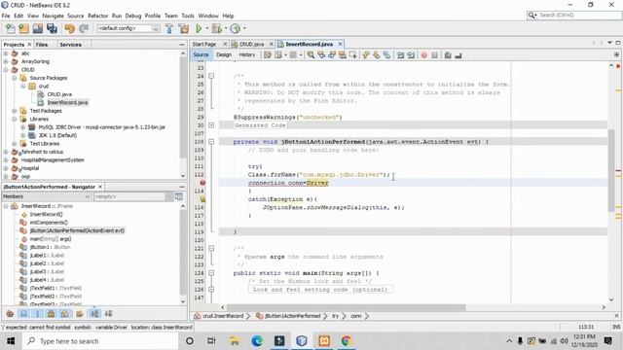Click the Uncomment editor toolbar icon
The image size is (623, 350).
click(458, 55)
